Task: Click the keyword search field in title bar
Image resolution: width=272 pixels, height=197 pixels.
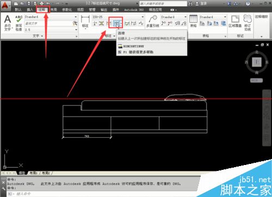Action: click(x=163, y=4)
